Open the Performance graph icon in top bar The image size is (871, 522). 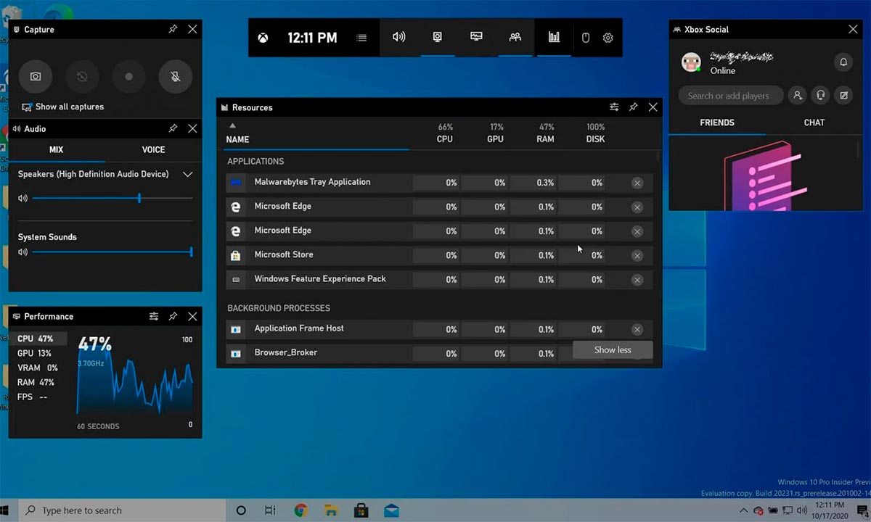click(x=554, y=37)
